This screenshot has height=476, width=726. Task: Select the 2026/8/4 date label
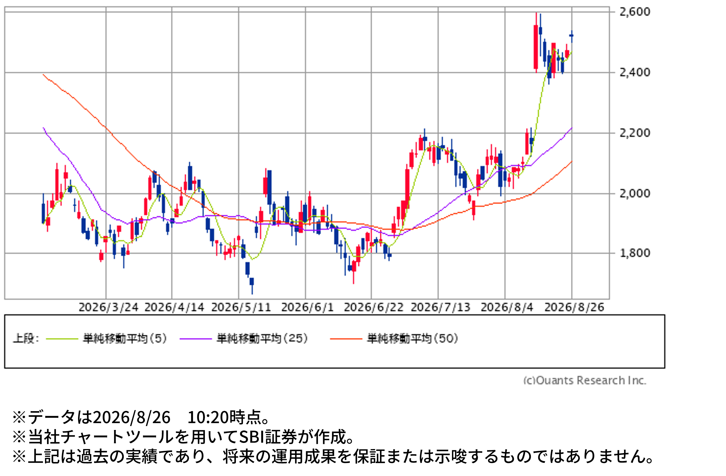pos(507,307)
